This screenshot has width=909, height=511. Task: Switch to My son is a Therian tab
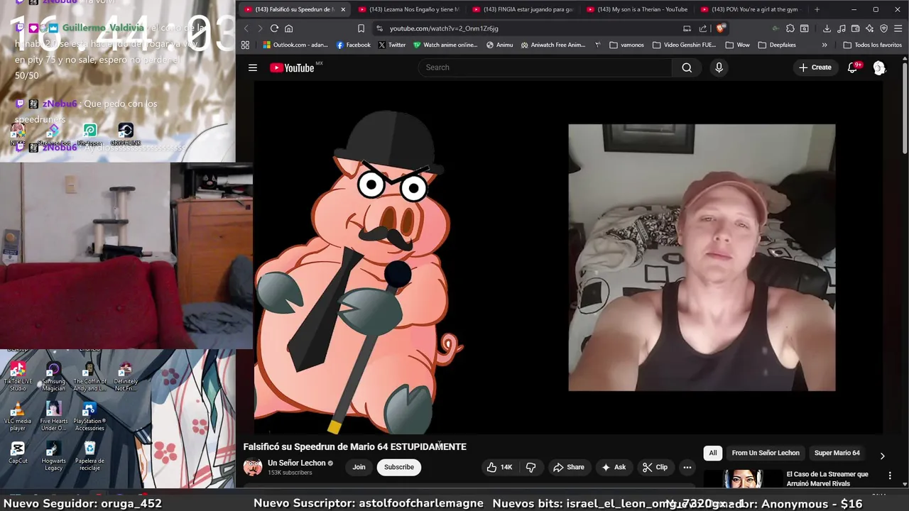(x=637, y=9)
